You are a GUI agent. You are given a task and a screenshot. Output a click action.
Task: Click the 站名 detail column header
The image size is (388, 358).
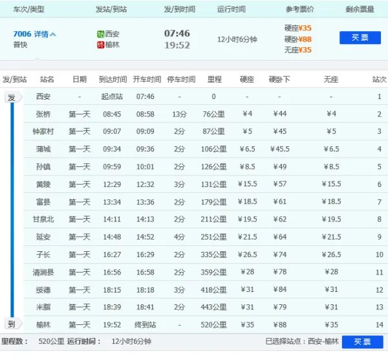tap(47, 80)
